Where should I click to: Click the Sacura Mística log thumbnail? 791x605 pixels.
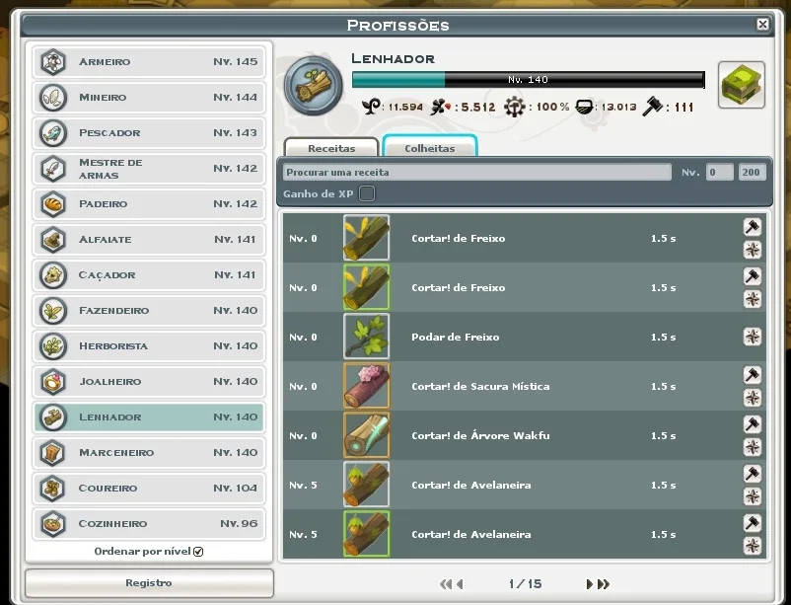(x=366, y=386)
